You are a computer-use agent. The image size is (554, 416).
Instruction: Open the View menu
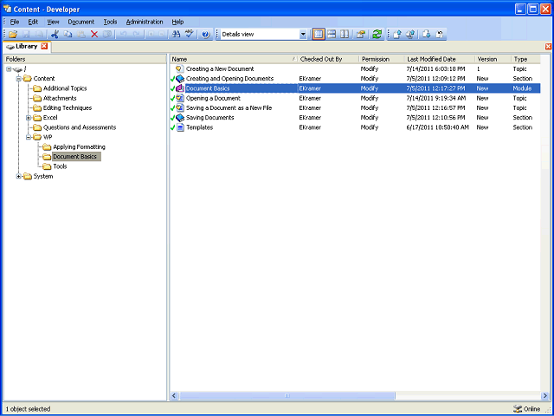point(53,22)
